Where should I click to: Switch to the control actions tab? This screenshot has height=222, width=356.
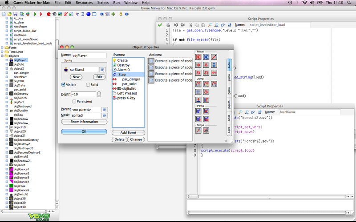229,105
